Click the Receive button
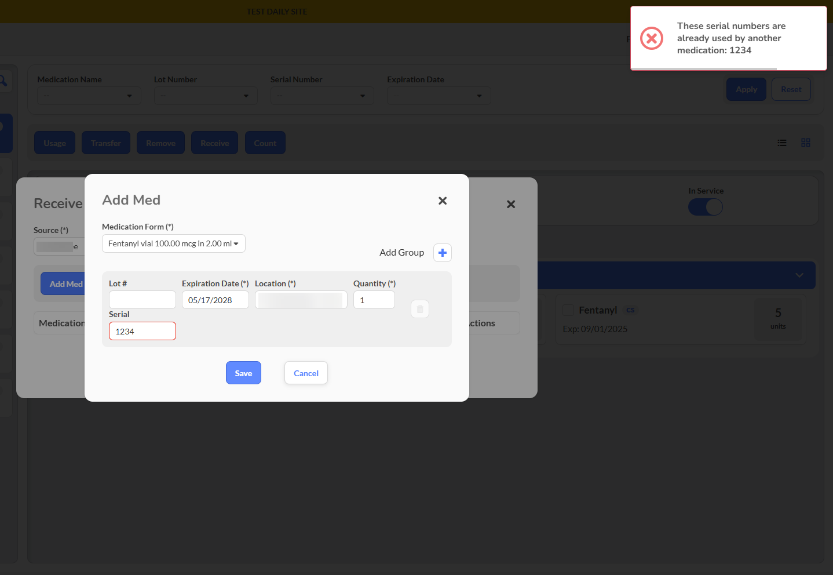833x575 pixels. tap(215, 143)
